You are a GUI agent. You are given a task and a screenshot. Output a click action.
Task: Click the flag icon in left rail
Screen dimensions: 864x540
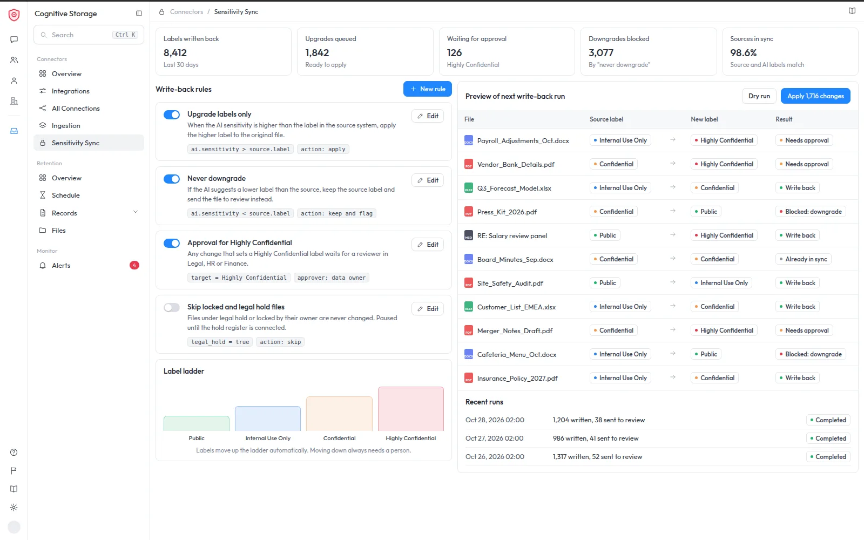[14, 471]
